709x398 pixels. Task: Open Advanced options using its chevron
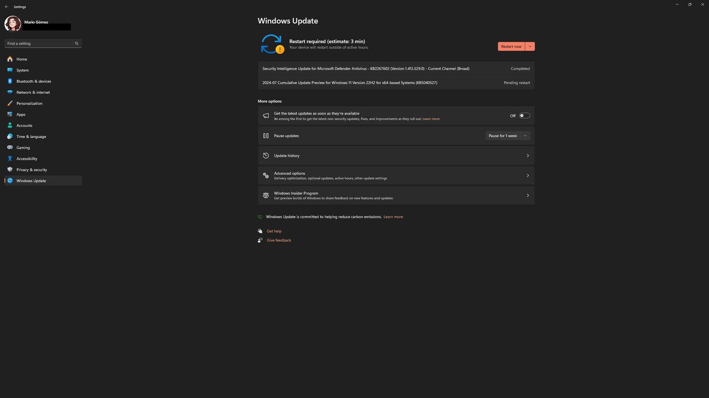(528, 176)
